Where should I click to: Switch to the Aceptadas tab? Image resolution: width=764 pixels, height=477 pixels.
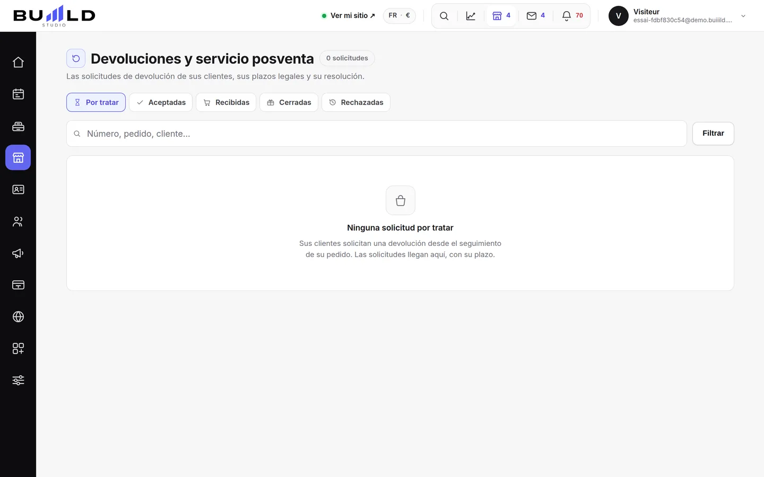[x=161, y=102]
